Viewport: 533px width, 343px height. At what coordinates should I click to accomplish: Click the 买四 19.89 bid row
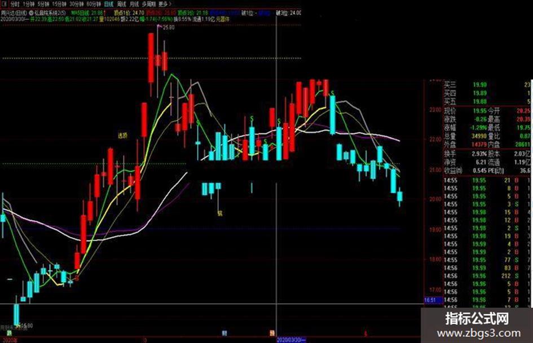tap(487, 93)
